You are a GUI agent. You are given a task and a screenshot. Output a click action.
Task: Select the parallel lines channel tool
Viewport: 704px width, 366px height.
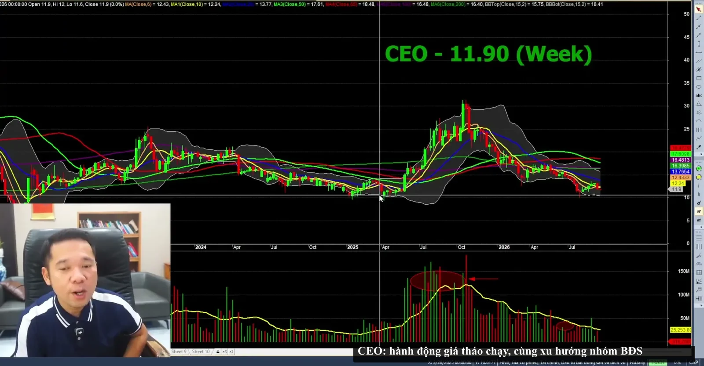699,61
